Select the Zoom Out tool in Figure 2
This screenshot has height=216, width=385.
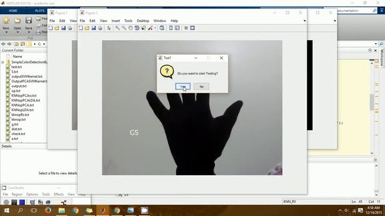[124, 28]
